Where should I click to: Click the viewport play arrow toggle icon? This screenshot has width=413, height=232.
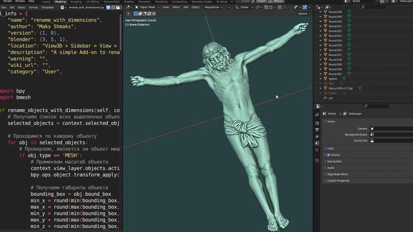128,14
